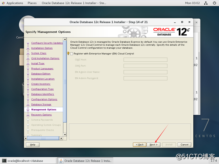Screen dimensions: 219x164
Task: Click the OMS Host input field
Action: tap(145, 60)
